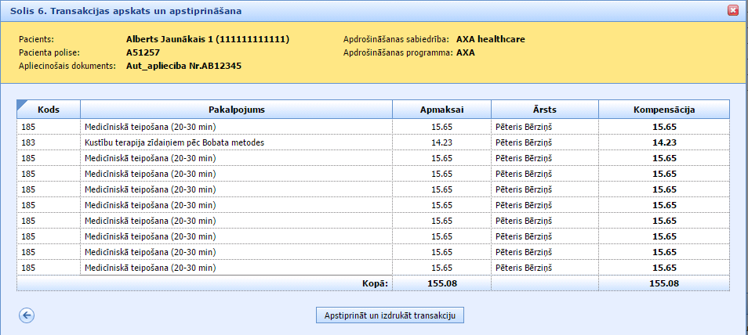Click the AXA healthcare insurer name
The width and height of the screenshot is (748, 335).
490,39
